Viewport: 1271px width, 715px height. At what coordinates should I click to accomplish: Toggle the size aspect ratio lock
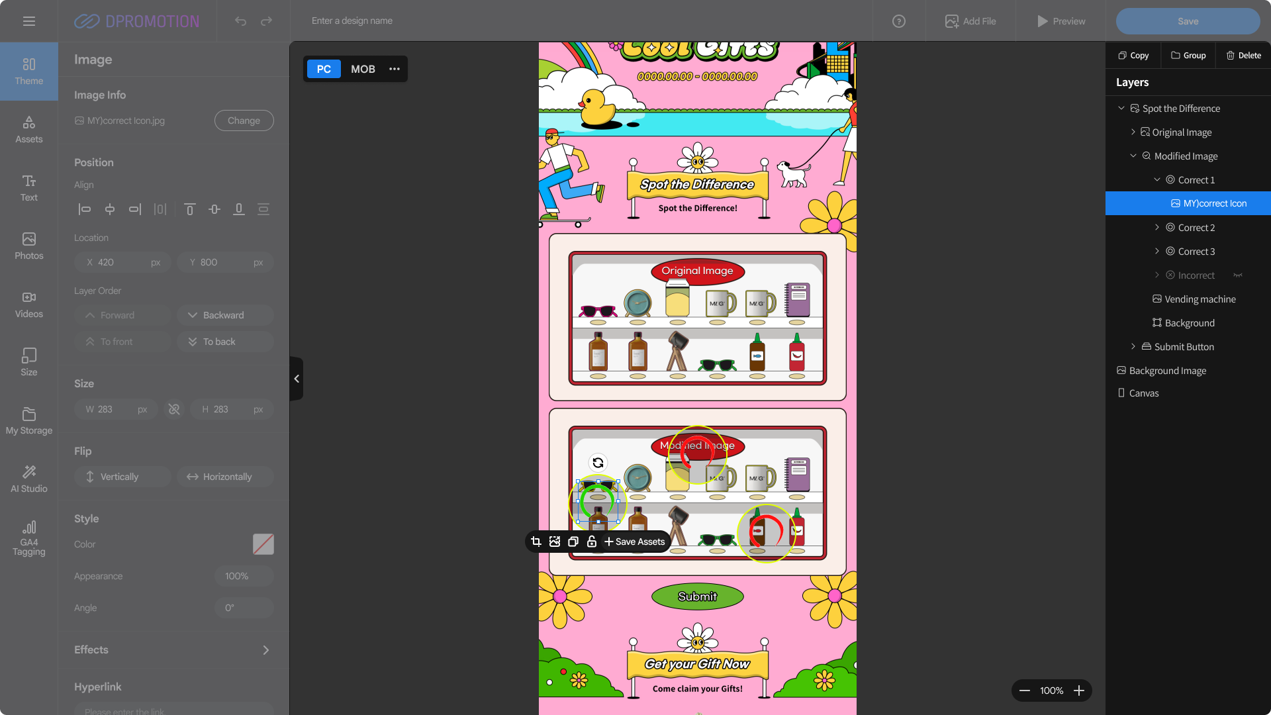174,409
